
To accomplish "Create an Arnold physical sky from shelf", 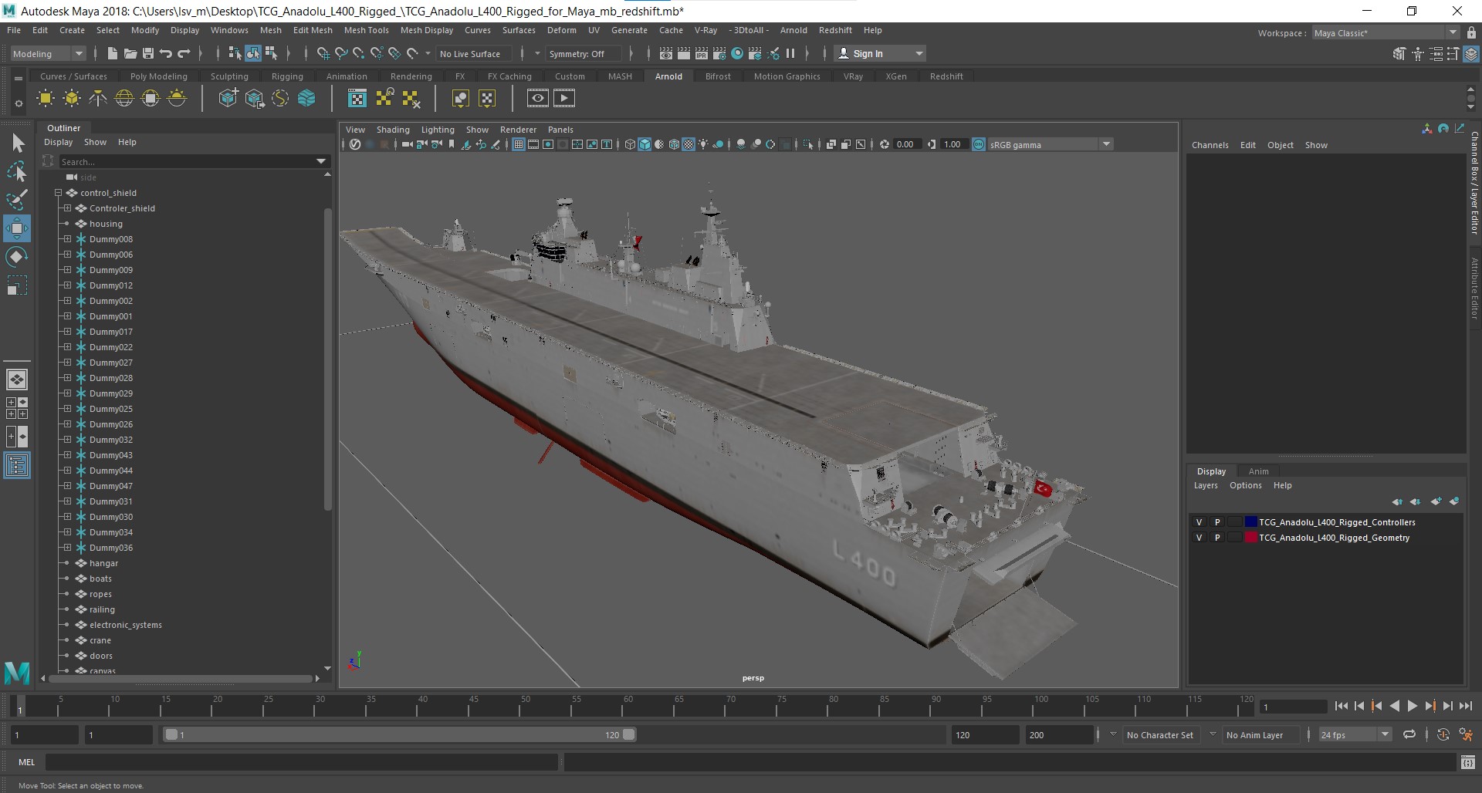I will point(177,99).
